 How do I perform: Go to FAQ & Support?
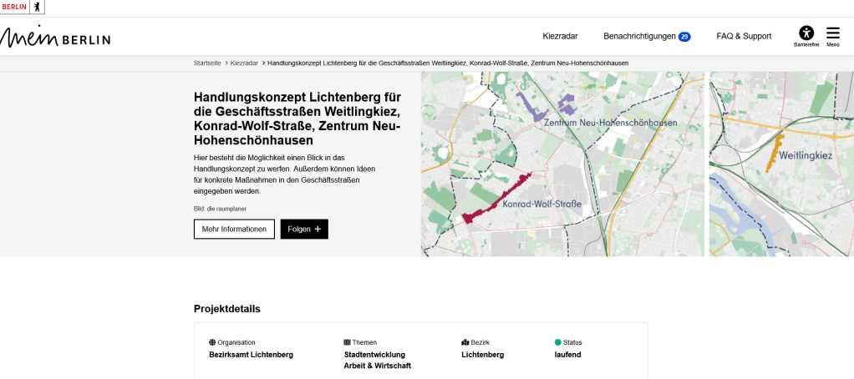744,36
